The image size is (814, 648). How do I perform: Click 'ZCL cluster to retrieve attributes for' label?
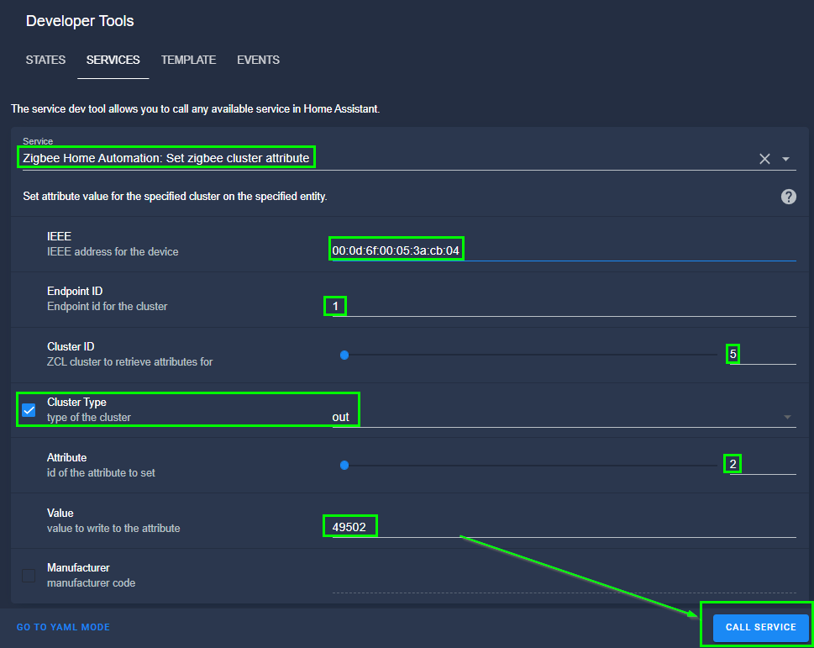(x=129, y=362)
